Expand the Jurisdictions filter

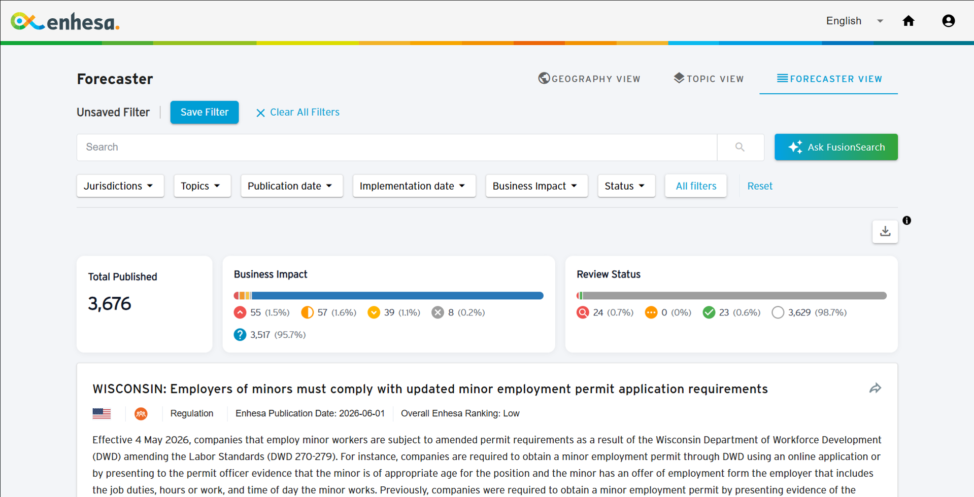tap(120, 186)
